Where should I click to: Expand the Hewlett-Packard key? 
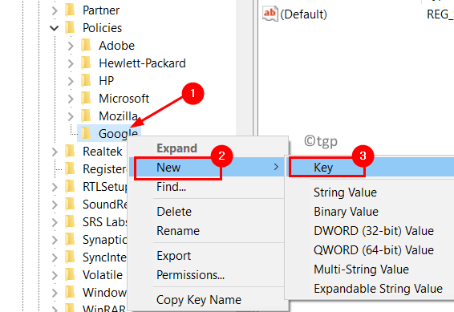point(71,63)
